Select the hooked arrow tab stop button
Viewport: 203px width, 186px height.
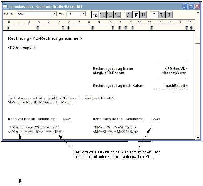coord(169,14)
